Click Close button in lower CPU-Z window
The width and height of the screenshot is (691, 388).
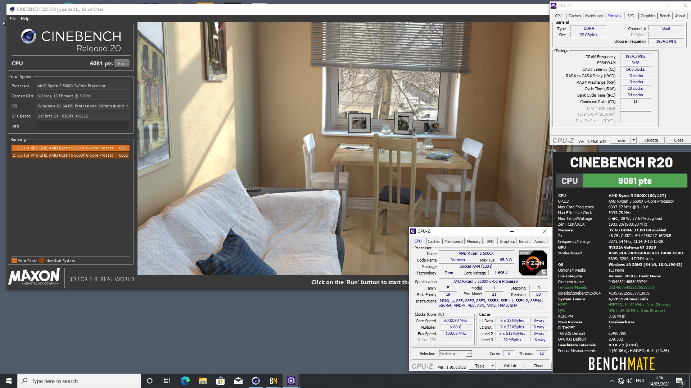click(x=538, y=366)
